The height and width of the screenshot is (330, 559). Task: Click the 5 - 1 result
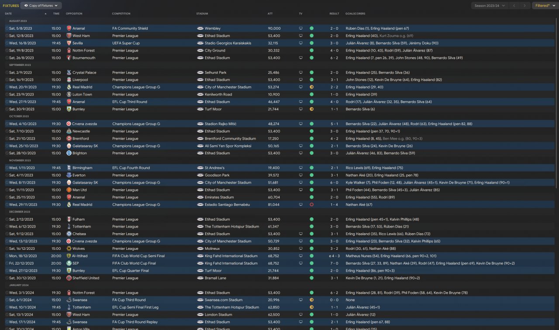coord(334,124)
